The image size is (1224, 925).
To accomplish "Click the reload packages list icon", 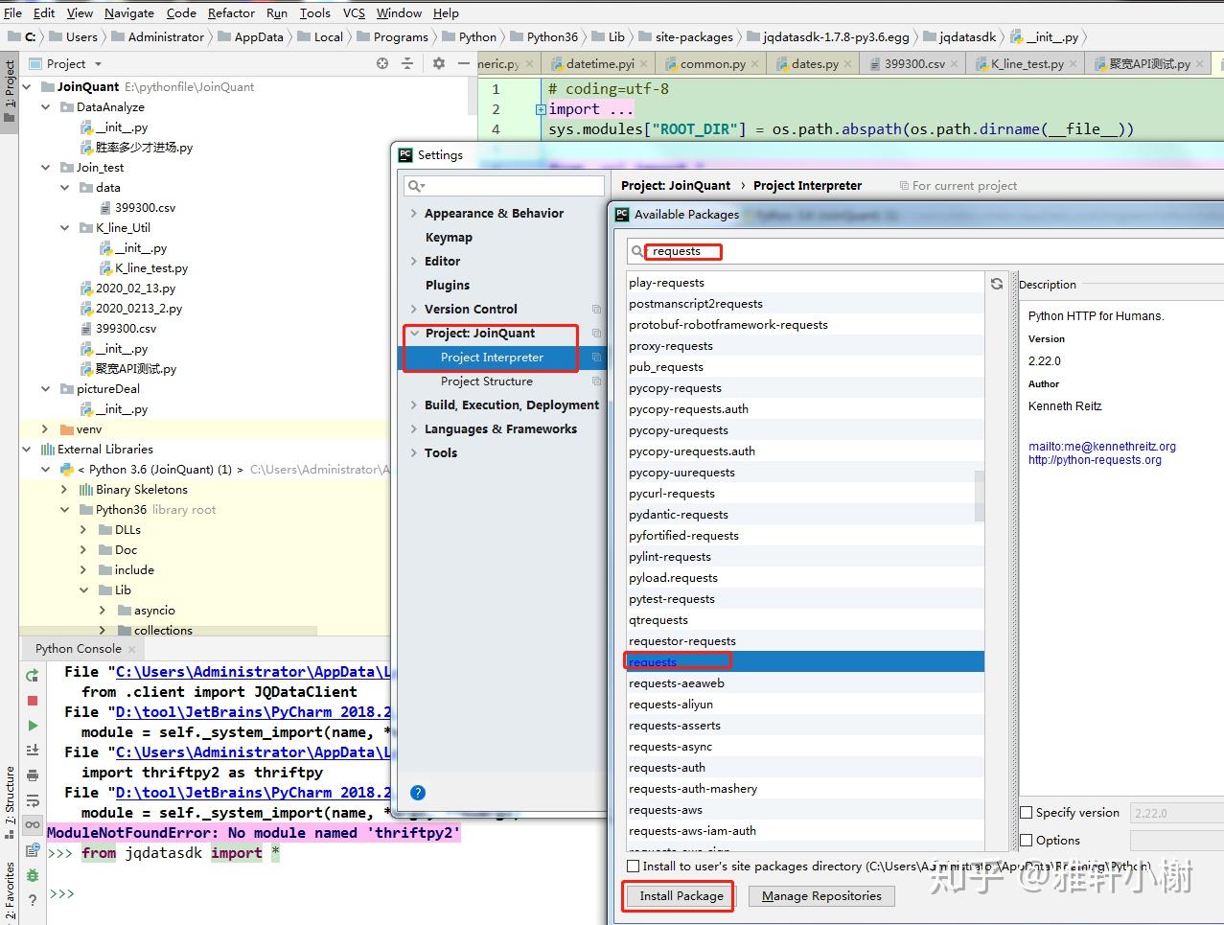I will click(997, 284).
